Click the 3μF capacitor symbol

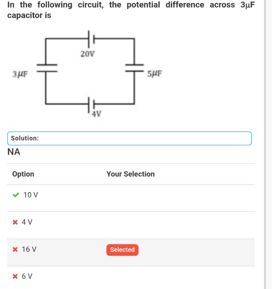pos(47,68)
